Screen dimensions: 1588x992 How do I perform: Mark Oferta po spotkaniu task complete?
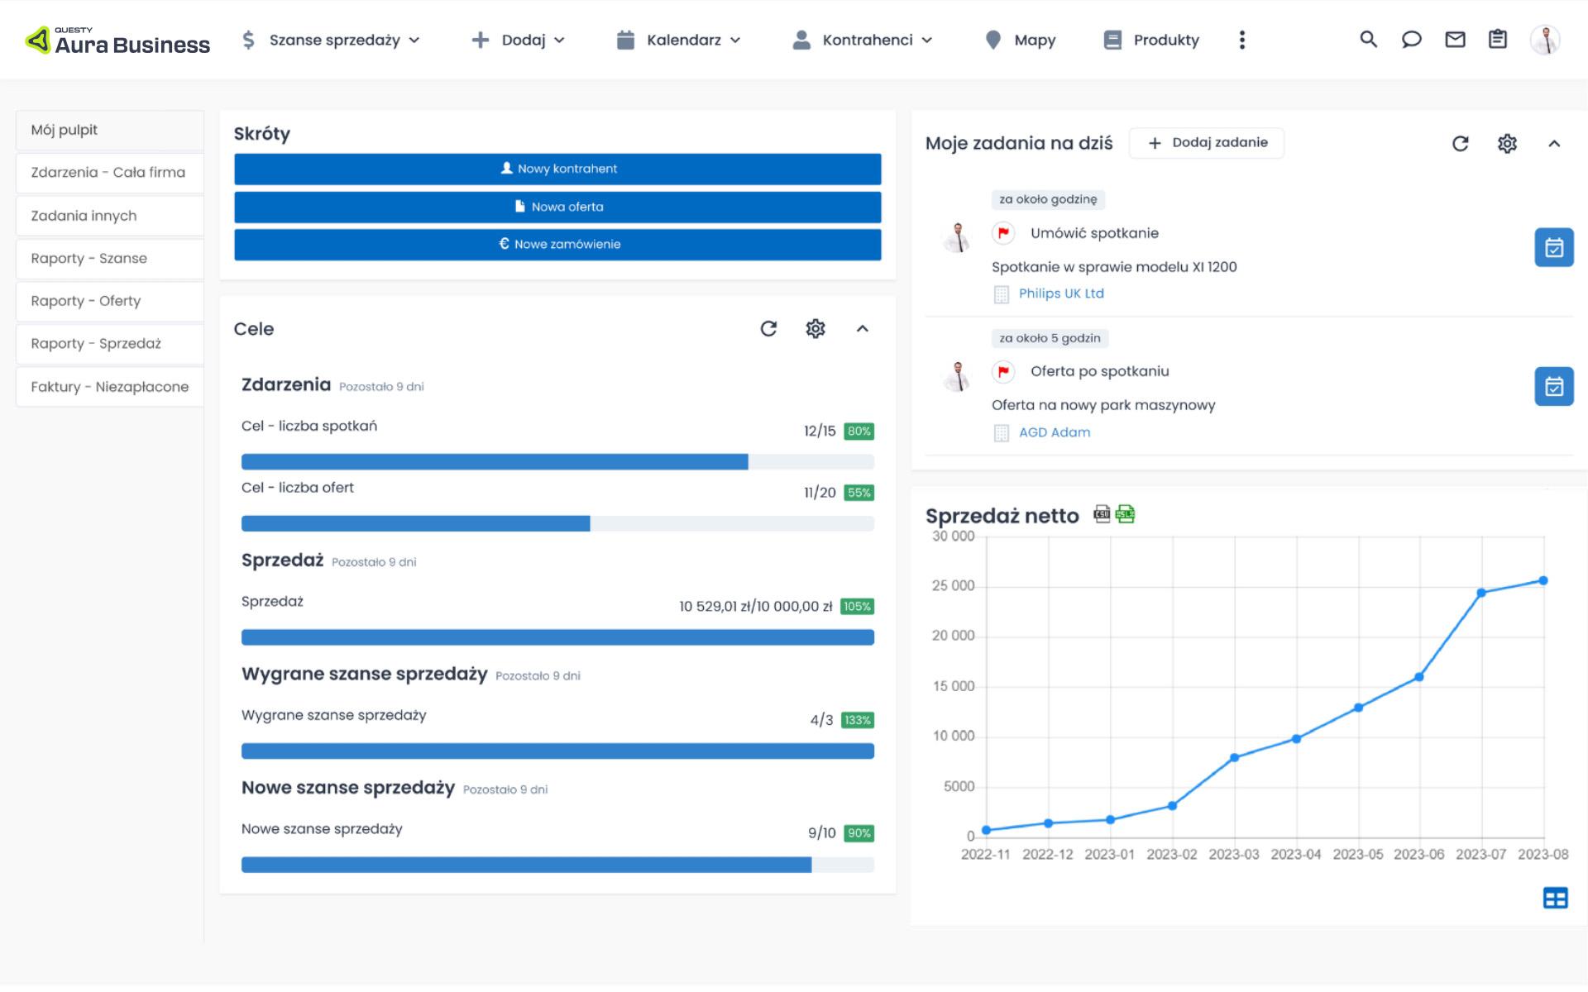[1553, 386]
